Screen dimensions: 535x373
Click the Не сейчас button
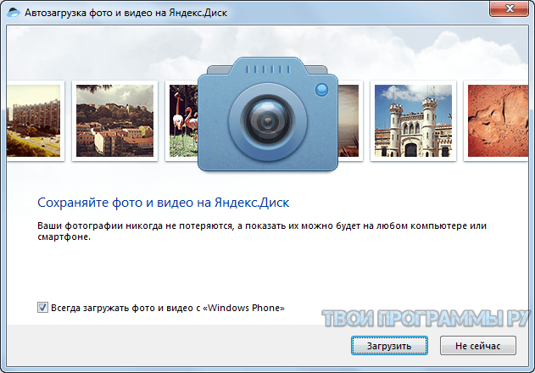pyautogui.click(x=477, y=346)
